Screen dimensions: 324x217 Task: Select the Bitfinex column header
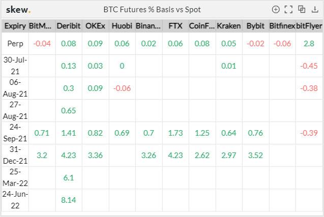click(282, 26)
